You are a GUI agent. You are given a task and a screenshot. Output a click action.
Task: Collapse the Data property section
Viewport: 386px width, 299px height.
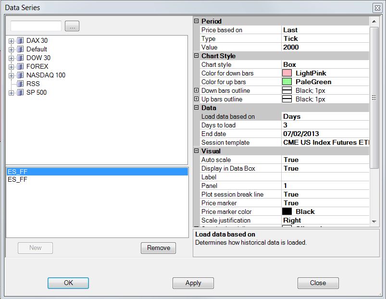click(x=196, y=108)
